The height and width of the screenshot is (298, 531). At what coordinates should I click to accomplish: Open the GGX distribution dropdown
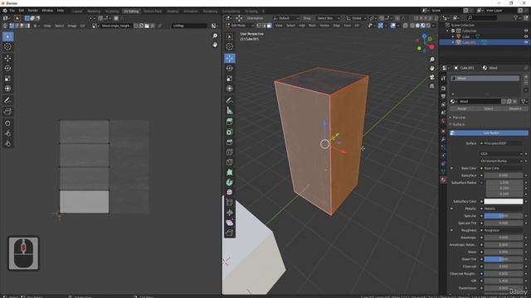(x=501, y=154)
